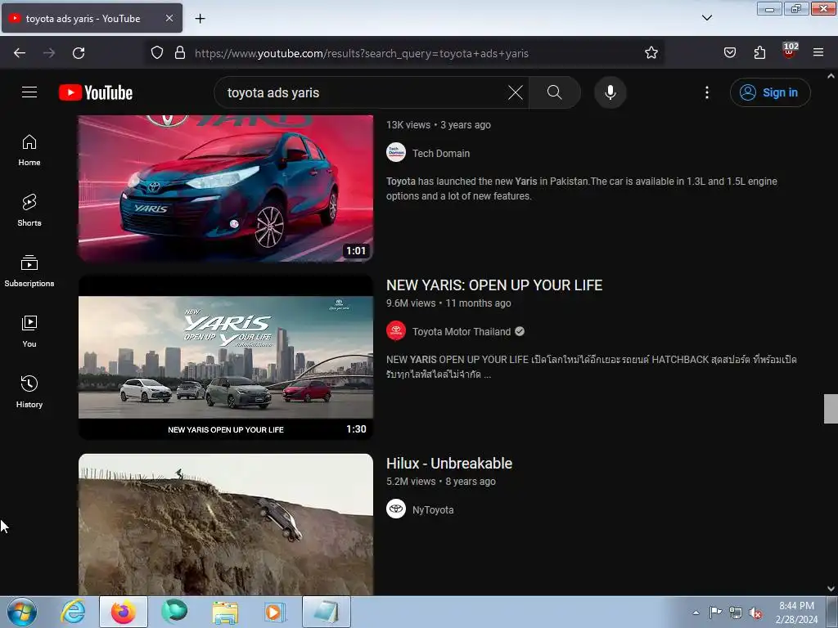
Task: Select the toyota ads yaris - YouTube tab
Action: click(x=92, y=18)
